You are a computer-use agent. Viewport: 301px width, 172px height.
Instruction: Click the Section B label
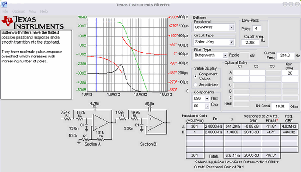(x=148, y=144)
